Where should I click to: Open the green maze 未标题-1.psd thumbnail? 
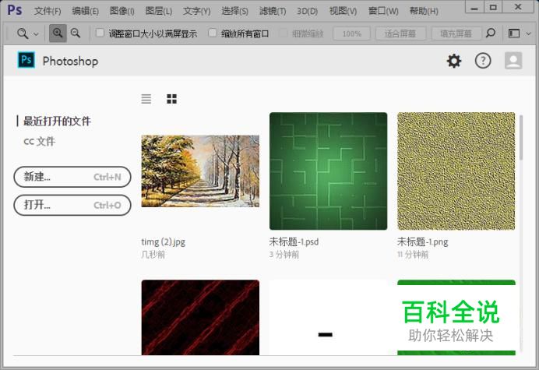[328, 171]
